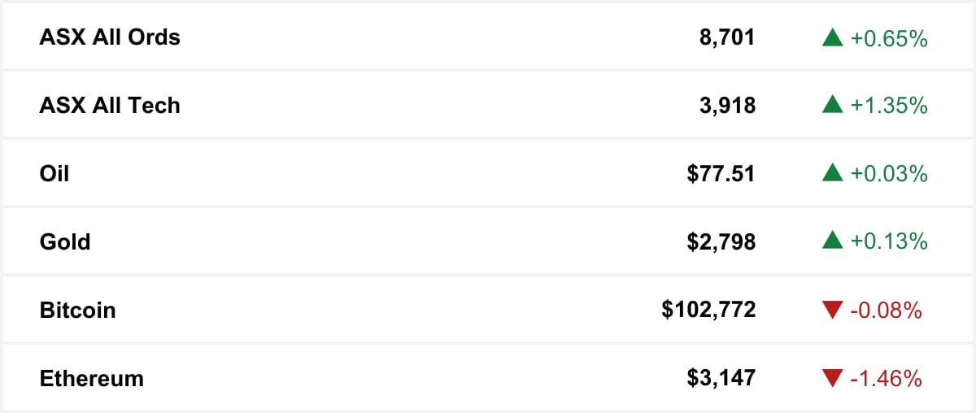Click the green up triangle in the Gold row

click(x=832, y=242)
